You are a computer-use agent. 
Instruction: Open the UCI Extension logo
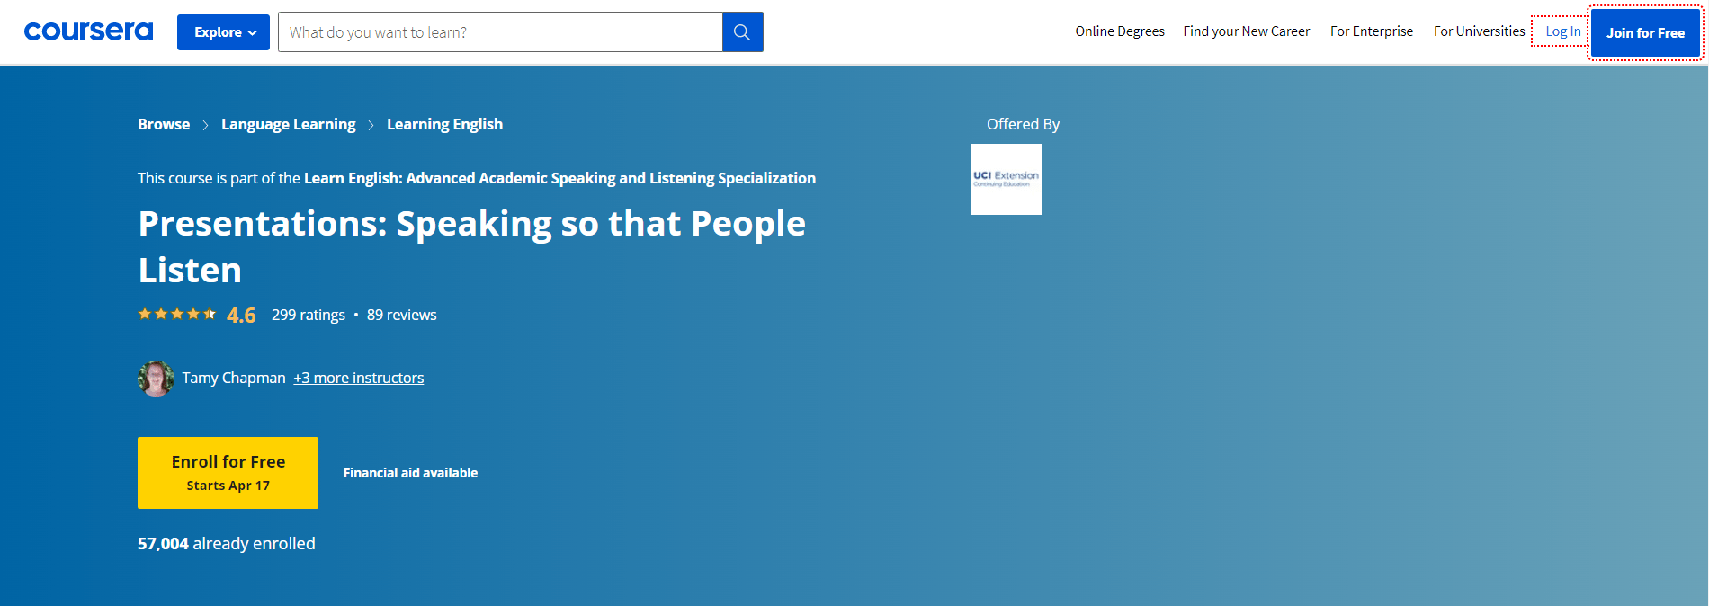coord(1006,179)
